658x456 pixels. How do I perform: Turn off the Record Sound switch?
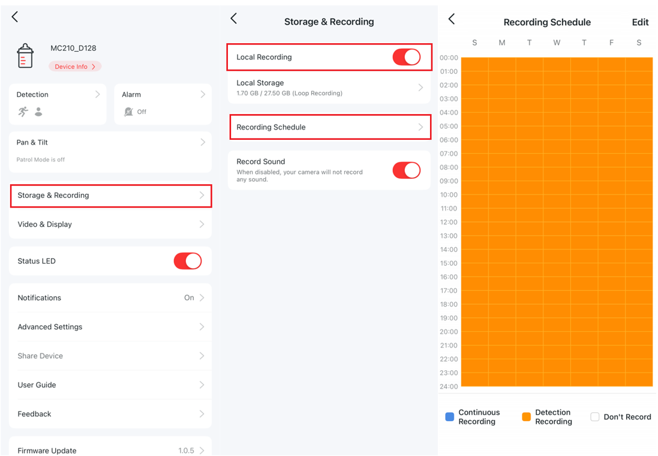pyautogui.click(x=406, y=170)
